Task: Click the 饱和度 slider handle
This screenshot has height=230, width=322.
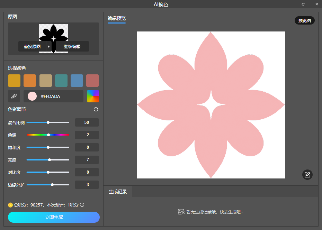Action: click(48, 147)
